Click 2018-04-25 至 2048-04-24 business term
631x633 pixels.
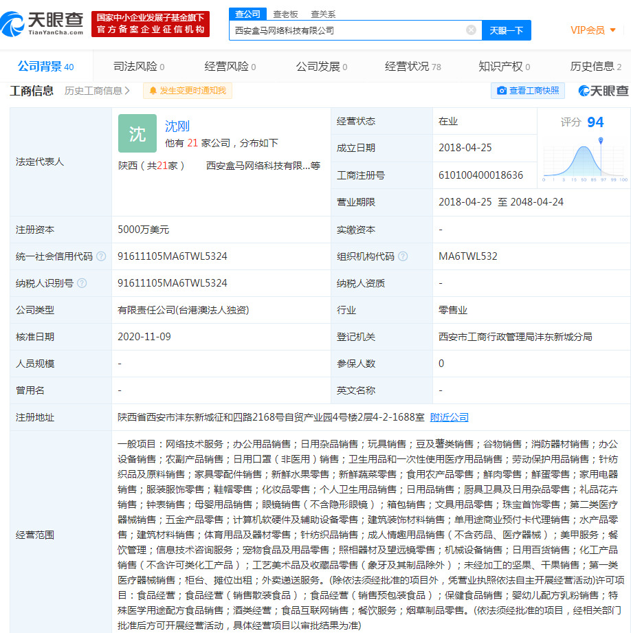tap(501, 202)
